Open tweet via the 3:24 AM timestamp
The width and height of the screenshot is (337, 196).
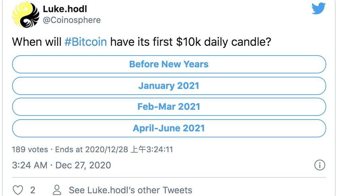(x=30, y=165)
